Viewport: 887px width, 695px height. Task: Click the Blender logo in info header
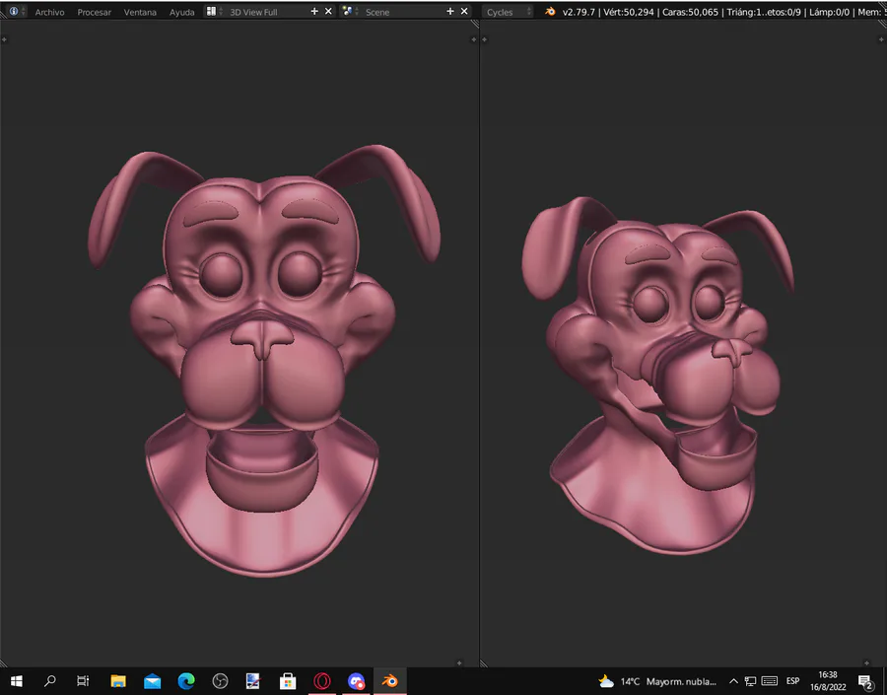click(550, 11)
